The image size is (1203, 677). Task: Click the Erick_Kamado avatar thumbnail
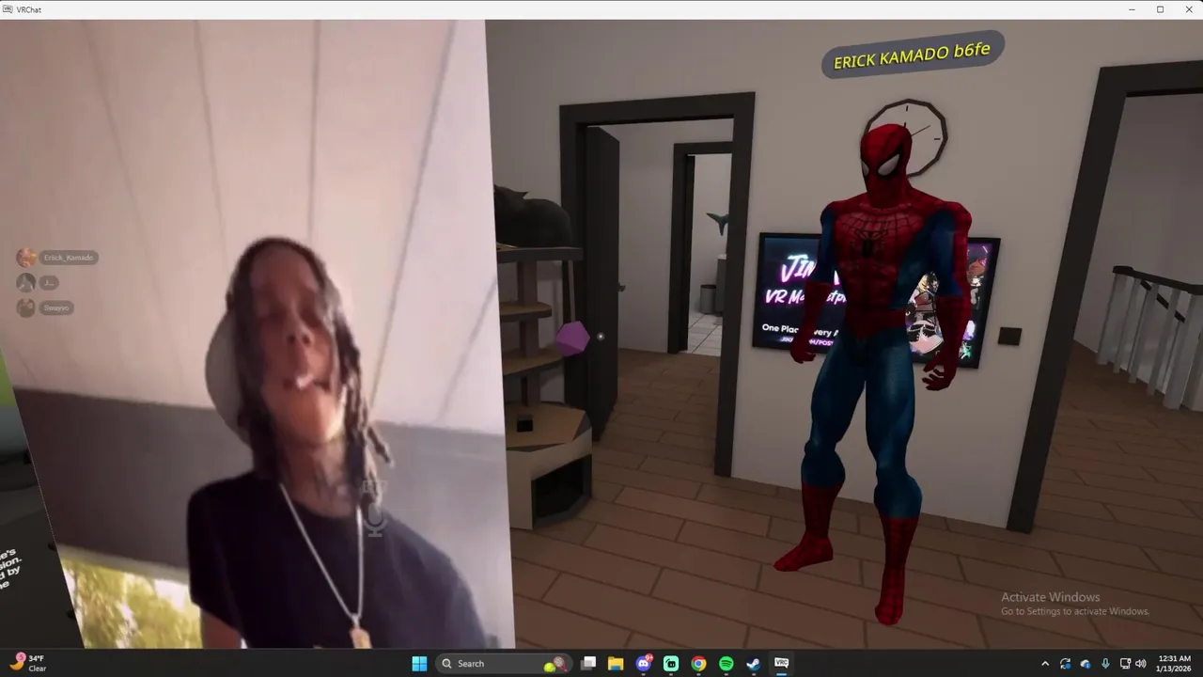tap(26, 258)
